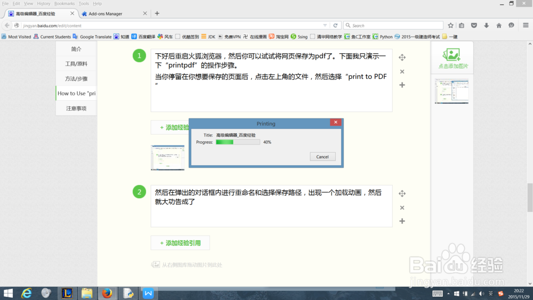Click the Pocket save icon
The height and width of the screenshot is (300, 533).
(474, 26)
